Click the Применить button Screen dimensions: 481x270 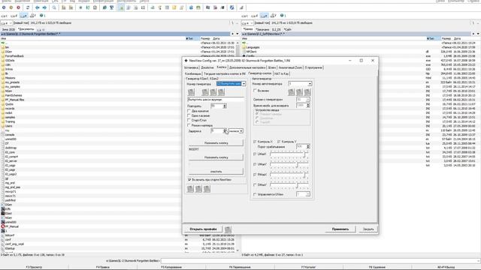pyautogui.click(x=340, y=229)
